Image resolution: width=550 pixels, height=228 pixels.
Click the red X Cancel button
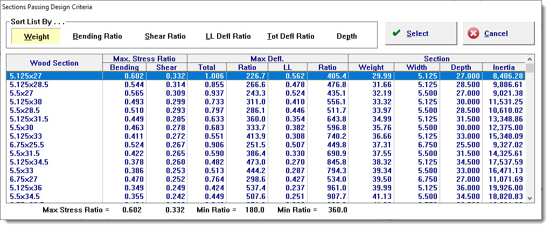[x=498, y=34]
